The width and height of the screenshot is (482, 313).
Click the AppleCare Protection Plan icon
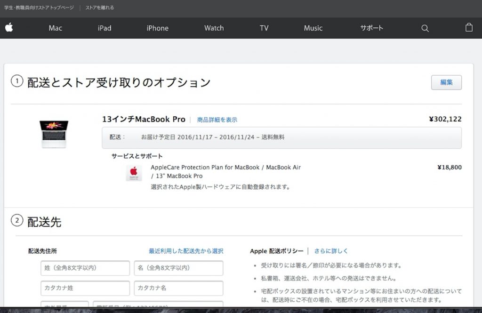[134, 173]
